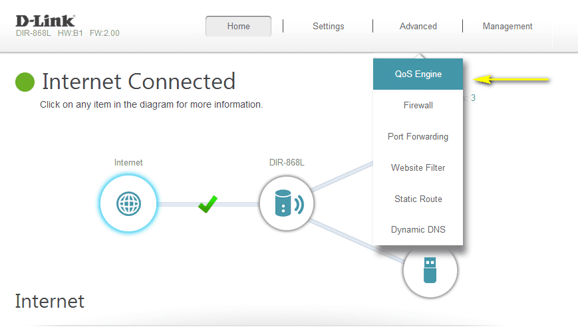Open Port Forwarding settings

pos(418,136)
